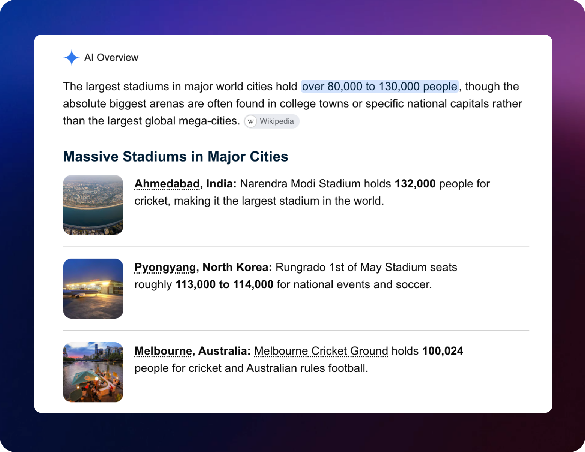View the Pyongyang airport thumbnail

coord(93,289)
